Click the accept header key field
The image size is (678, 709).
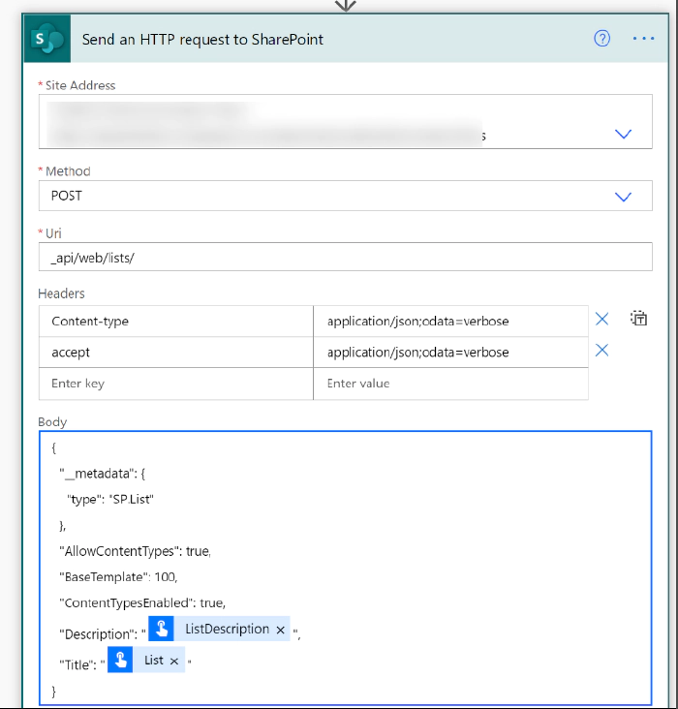coord(175,353)
